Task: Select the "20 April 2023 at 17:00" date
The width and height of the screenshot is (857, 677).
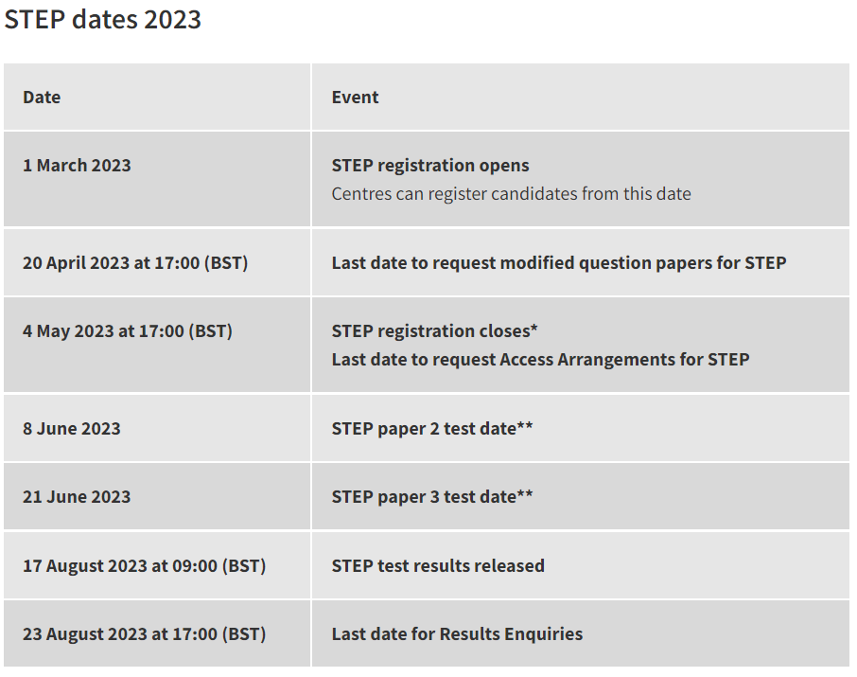Action: click(x=135, y=263)
